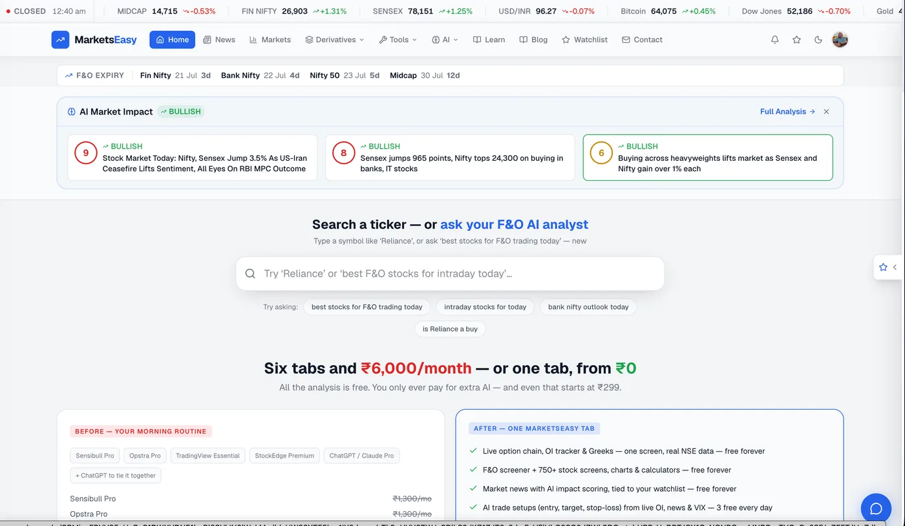Screen dimensions: 905x526
Task: Click the search magnifier icon
Action: coord(250,274)
